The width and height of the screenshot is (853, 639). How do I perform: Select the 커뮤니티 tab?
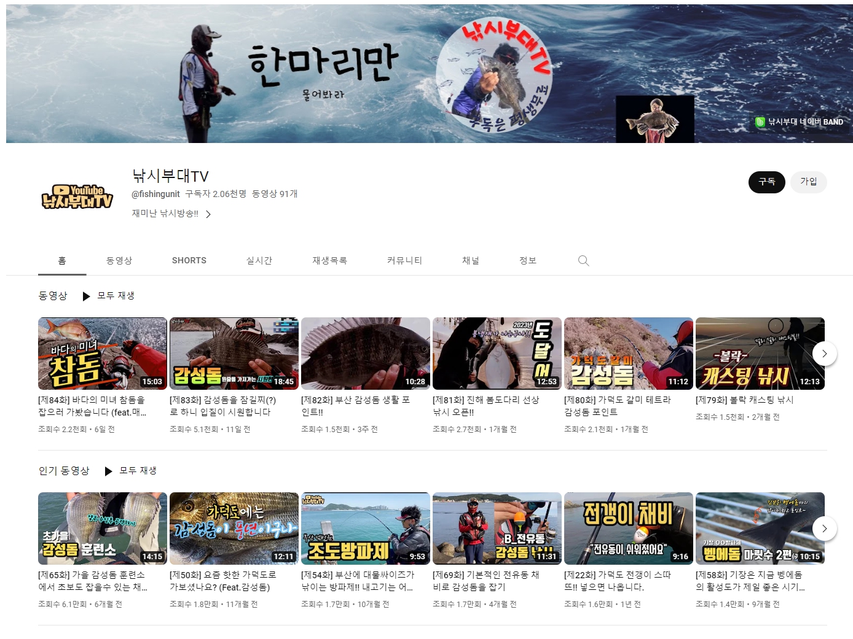(404, 261)
